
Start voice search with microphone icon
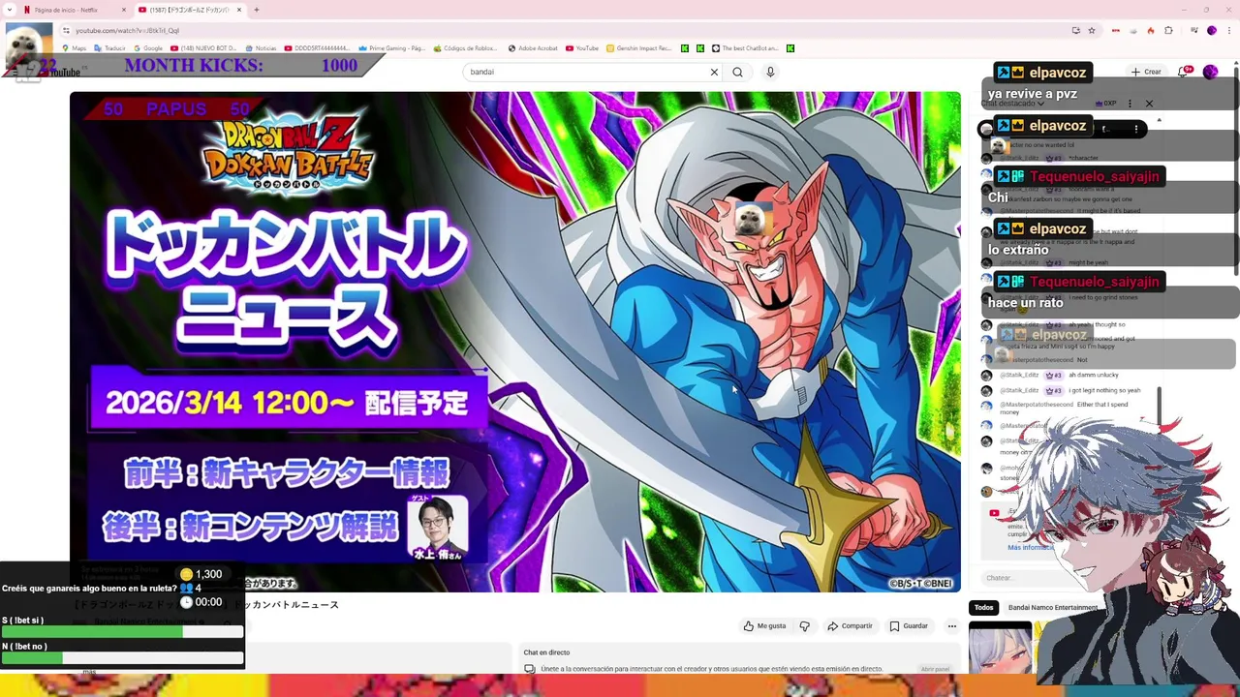click(770, 72)
